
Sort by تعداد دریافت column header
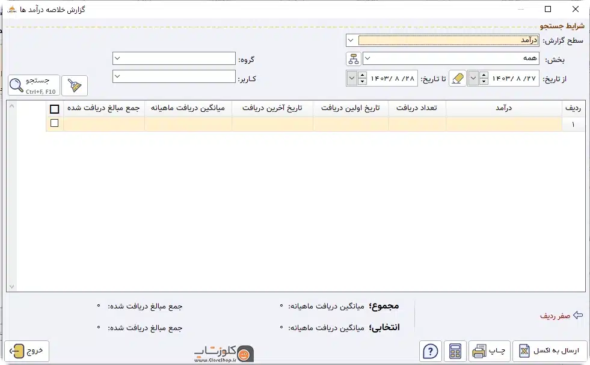pyautogui.click(x=417, y=108)
